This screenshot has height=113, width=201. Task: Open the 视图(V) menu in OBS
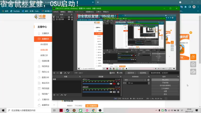tap(70, 12)
